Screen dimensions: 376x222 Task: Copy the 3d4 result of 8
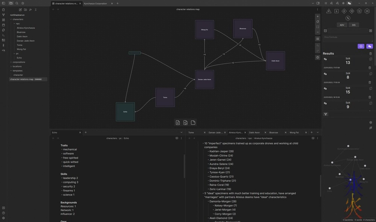[371, 74]
